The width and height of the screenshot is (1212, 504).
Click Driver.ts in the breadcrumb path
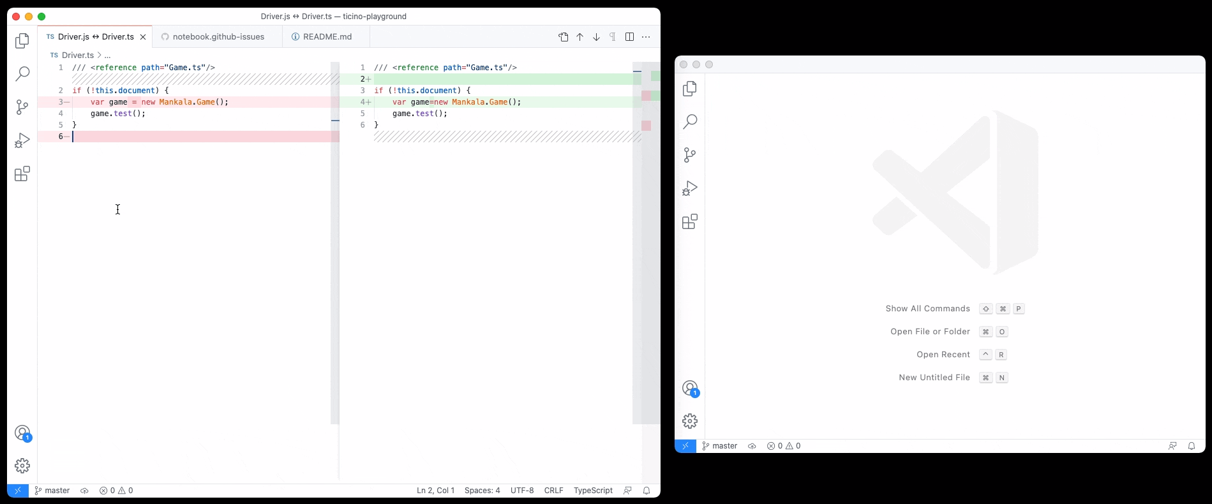[x=78, y=56]
